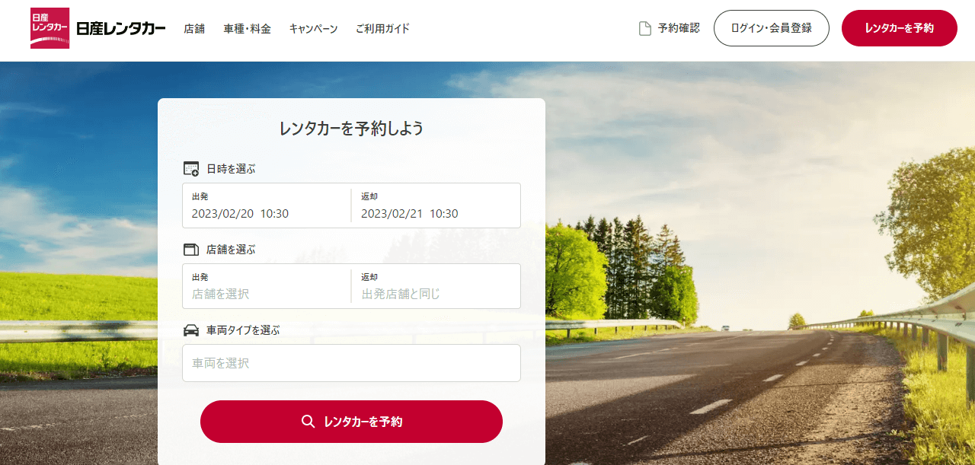Click the 日産レンタカー wordmark text

tap(121, 29)
